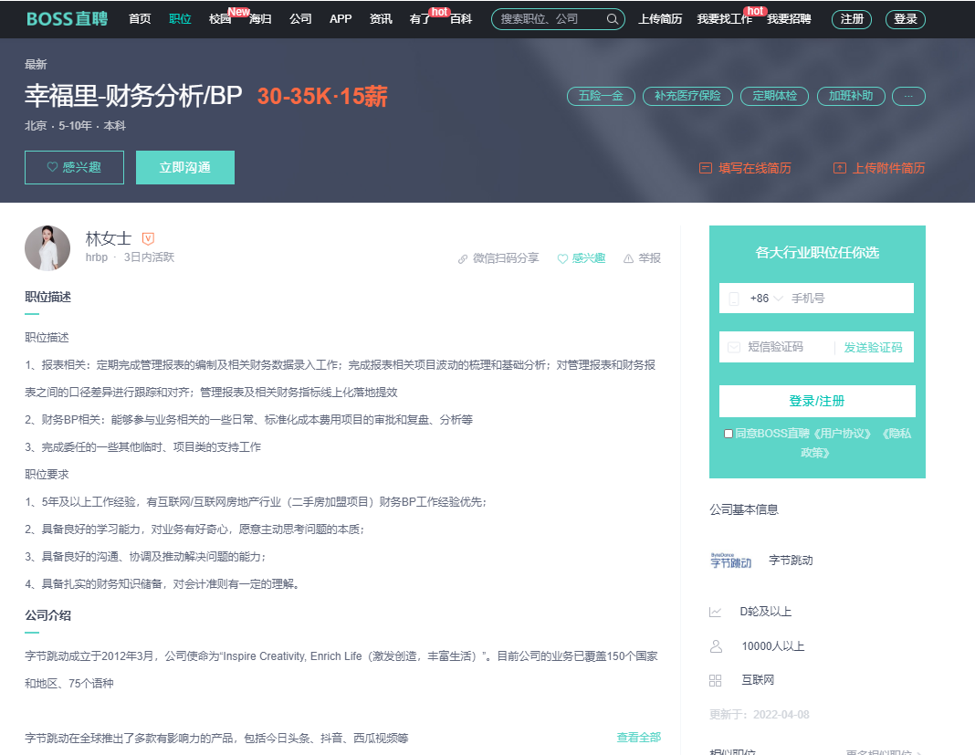Click the 补充医疗保险 benefit tag
The height and width of the screenshot is (755, 975).
[687, 97]
